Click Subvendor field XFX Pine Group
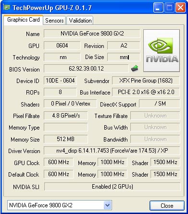The image size is (188, 214). pos(146,81)
